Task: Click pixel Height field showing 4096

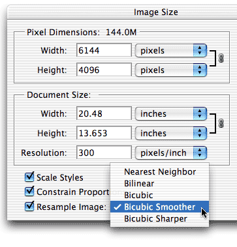Action: pos(104,70)
